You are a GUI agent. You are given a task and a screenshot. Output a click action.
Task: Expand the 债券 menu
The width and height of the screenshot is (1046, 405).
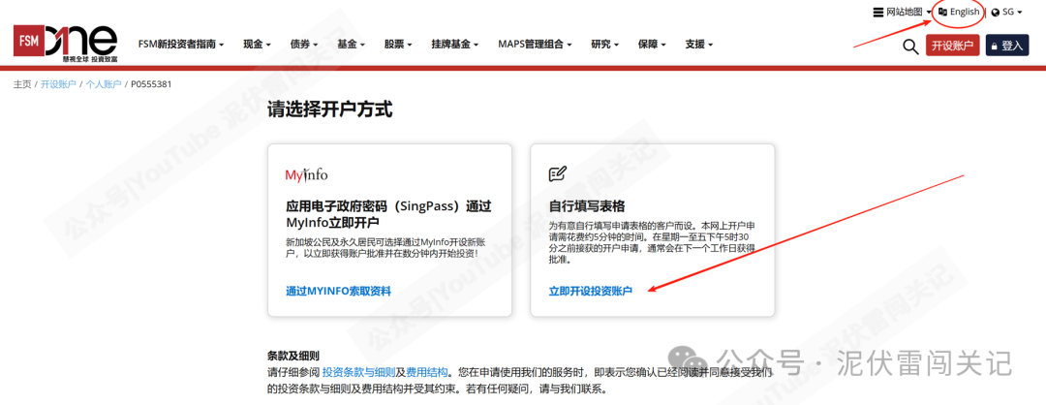pos(303,44)
